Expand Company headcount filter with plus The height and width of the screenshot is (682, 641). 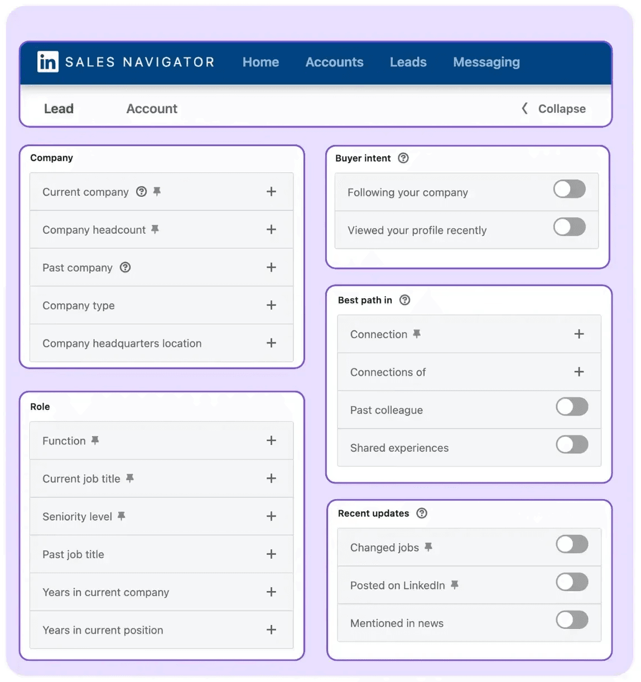point(271,229)
